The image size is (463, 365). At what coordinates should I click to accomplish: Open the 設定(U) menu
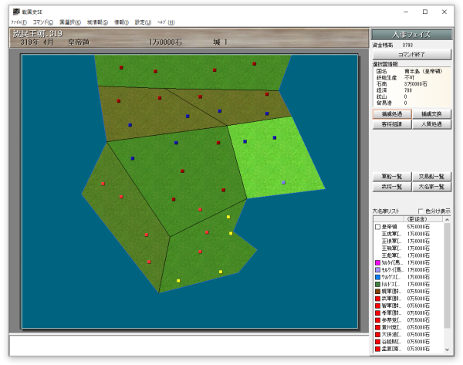(143, 22)
